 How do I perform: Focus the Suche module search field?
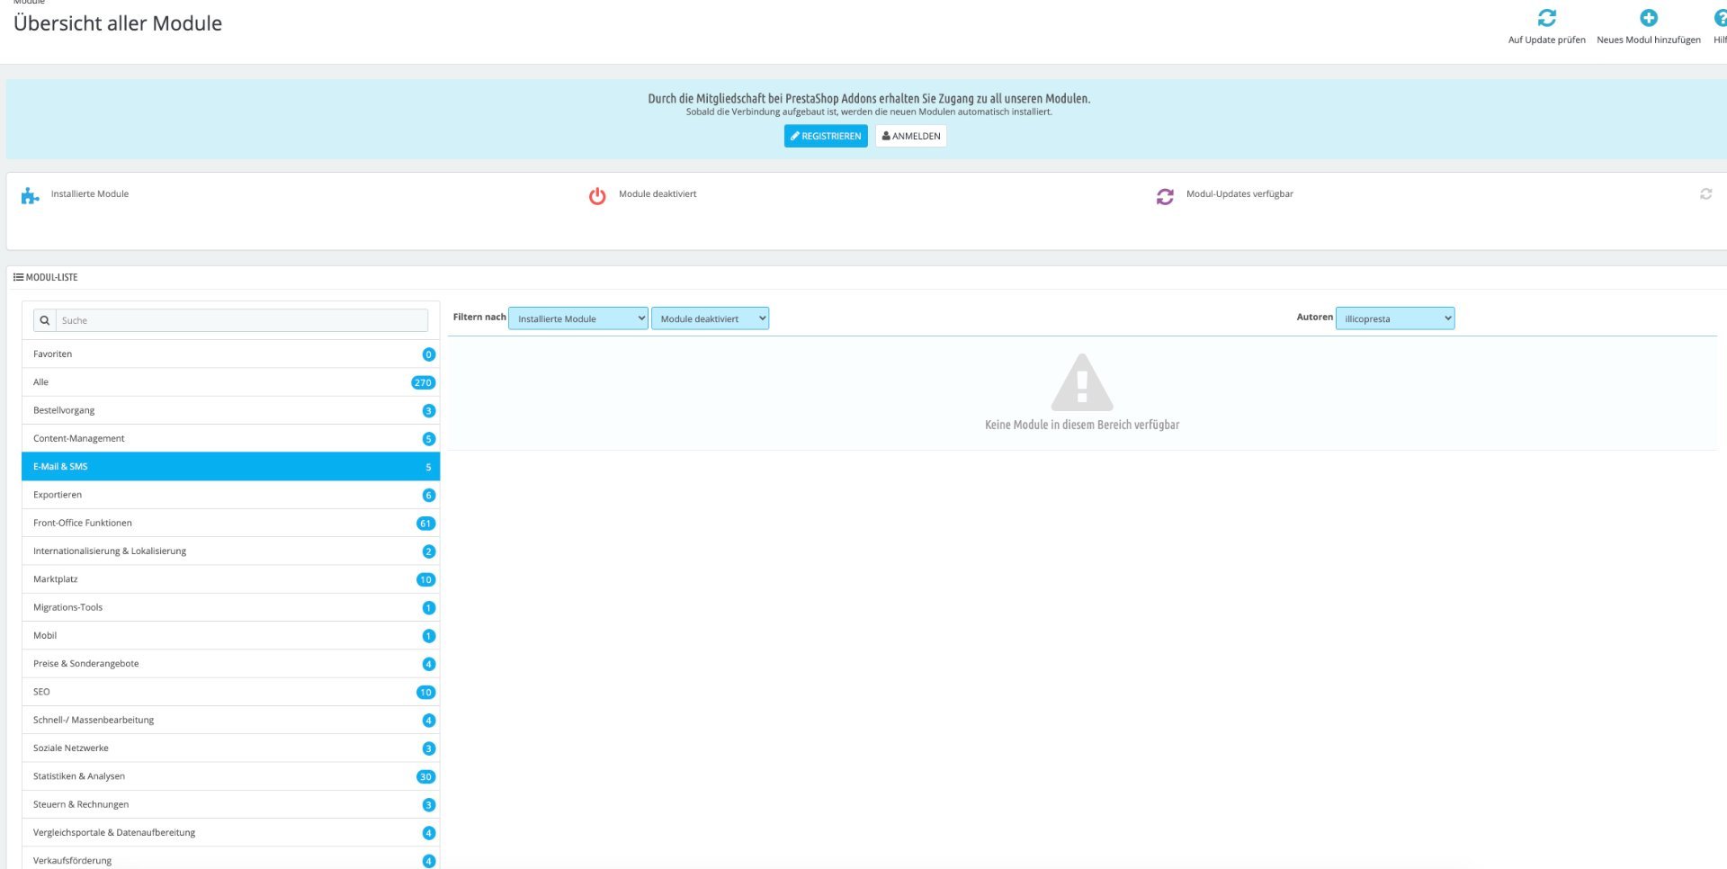pos(241,320)
